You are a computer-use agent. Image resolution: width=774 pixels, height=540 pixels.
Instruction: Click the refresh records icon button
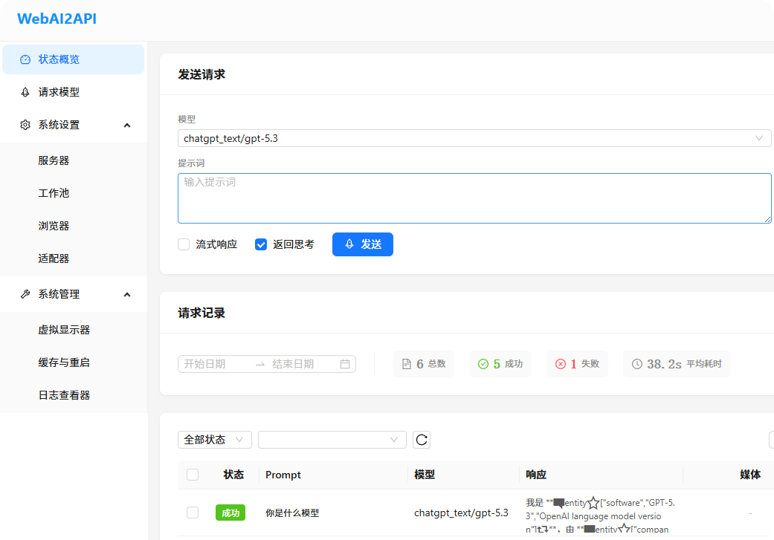pos(421,440)
